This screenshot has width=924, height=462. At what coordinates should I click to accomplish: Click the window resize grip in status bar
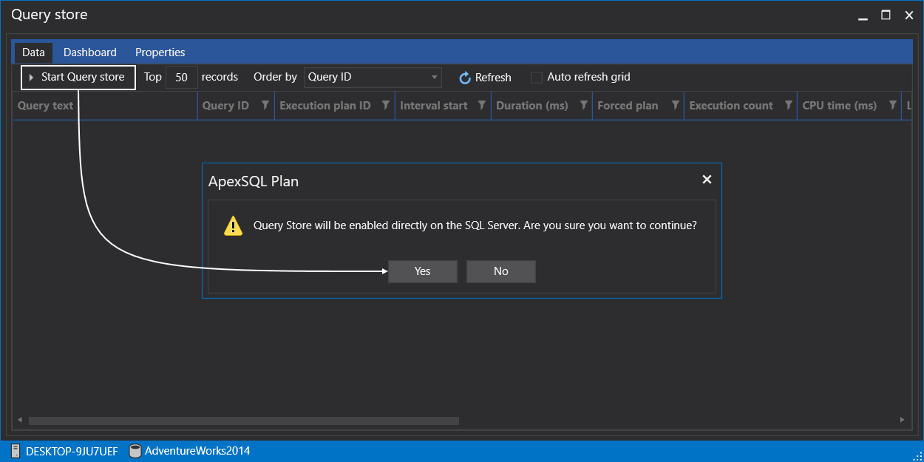pyautogui.click(x=917, y=455)
